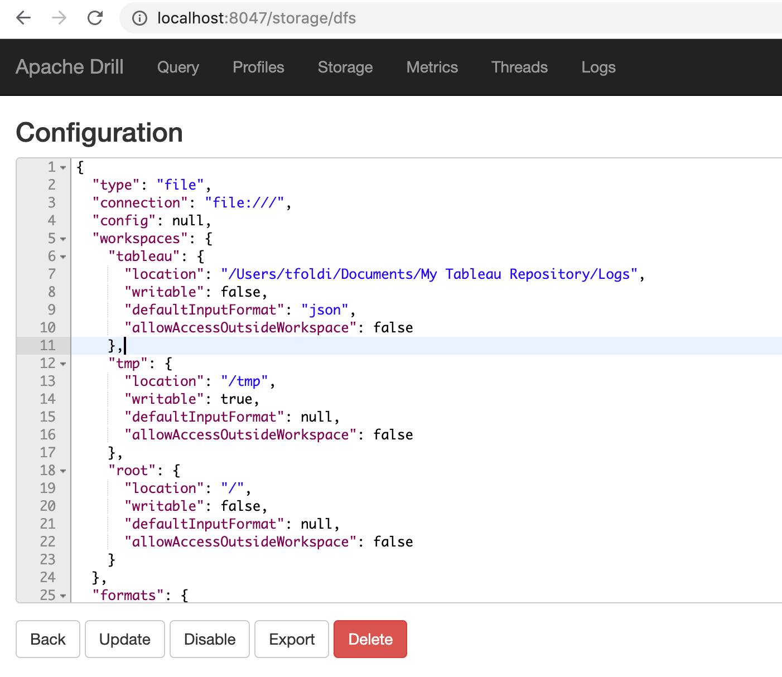Collapse the "root" block at line 18

(63, 471)
